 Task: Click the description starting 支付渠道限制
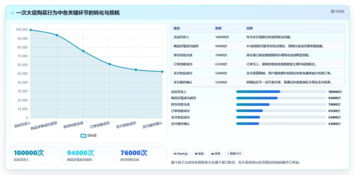pyautogui.click(x=289, y=73)
